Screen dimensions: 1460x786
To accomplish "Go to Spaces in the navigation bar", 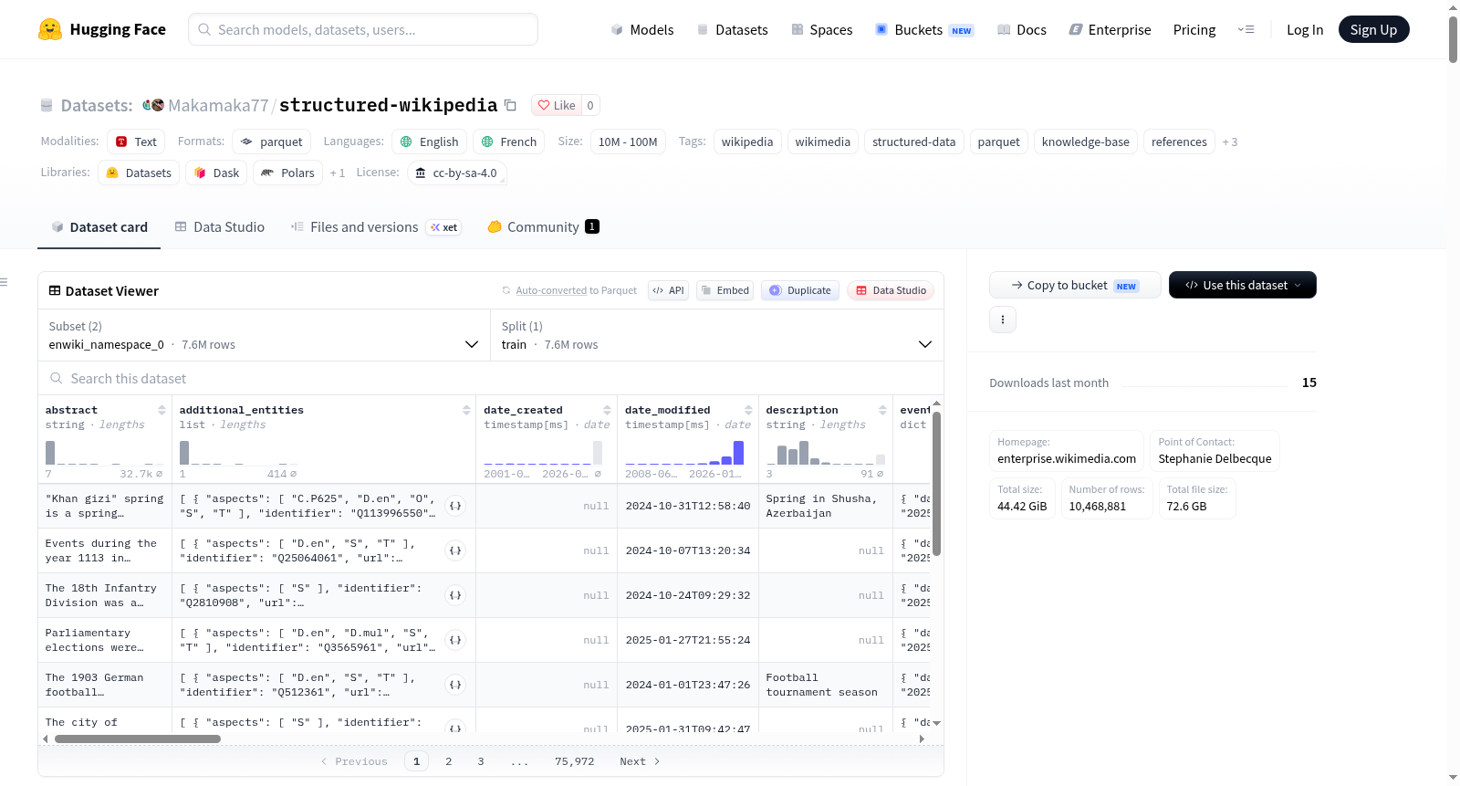I will (x=822, y=30).
